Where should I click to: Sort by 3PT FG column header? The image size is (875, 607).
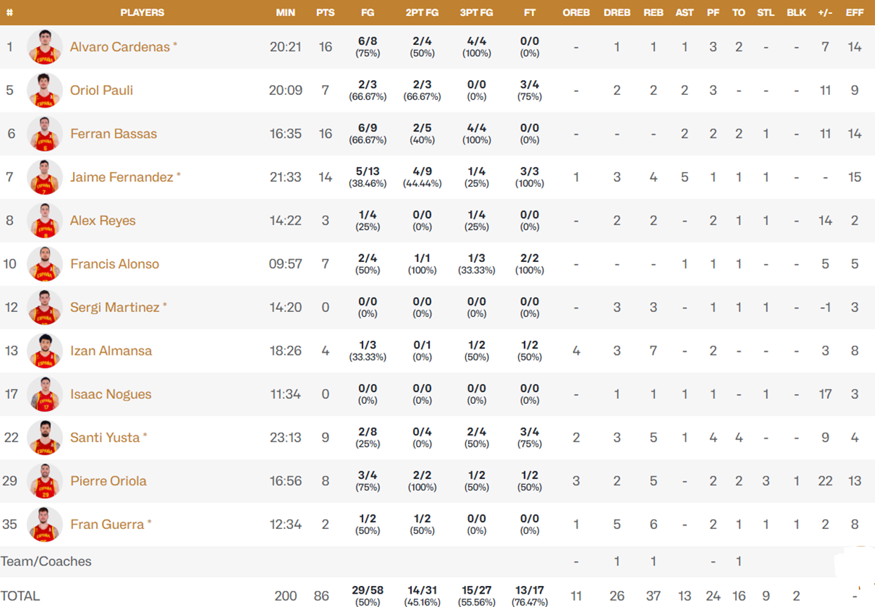pyautogui.click(x=476, y=13)
